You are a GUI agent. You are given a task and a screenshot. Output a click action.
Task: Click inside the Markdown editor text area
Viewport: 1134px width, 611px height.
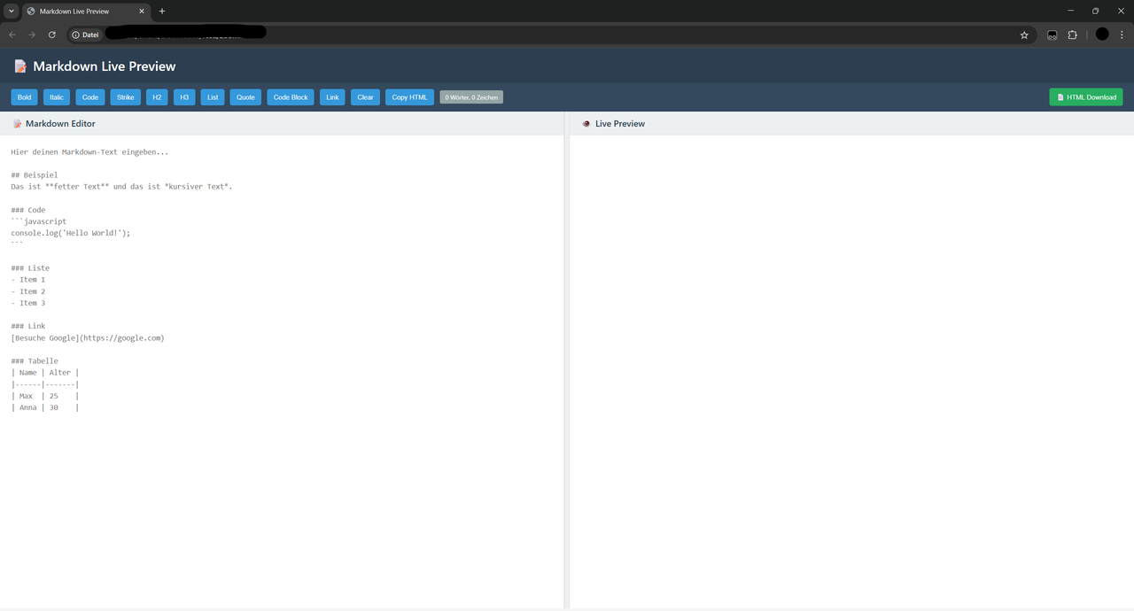(282, 371)
